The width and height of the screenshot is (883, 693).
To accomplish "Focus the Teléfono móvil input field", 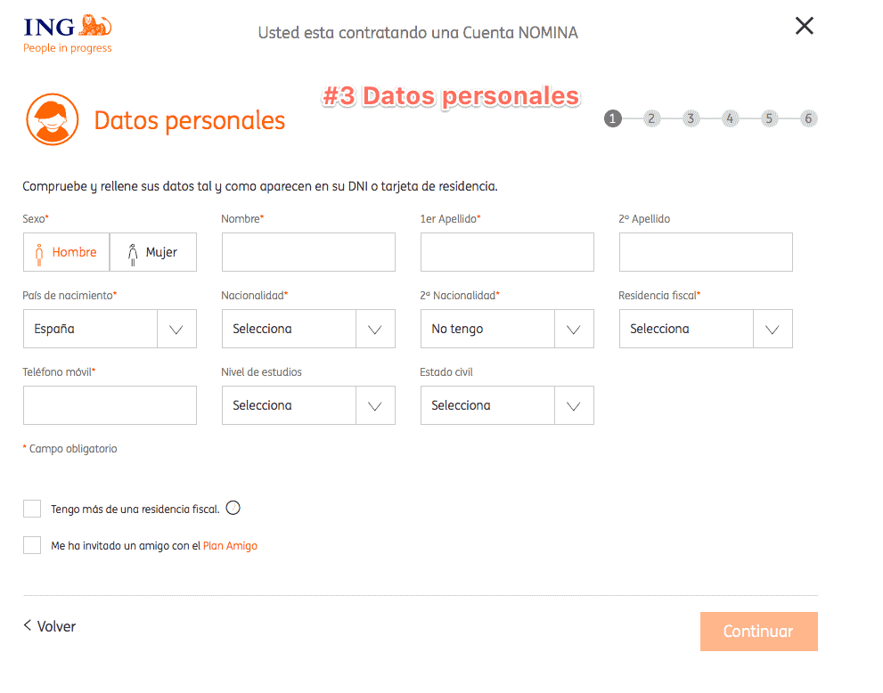I will [x=110, y=405].
